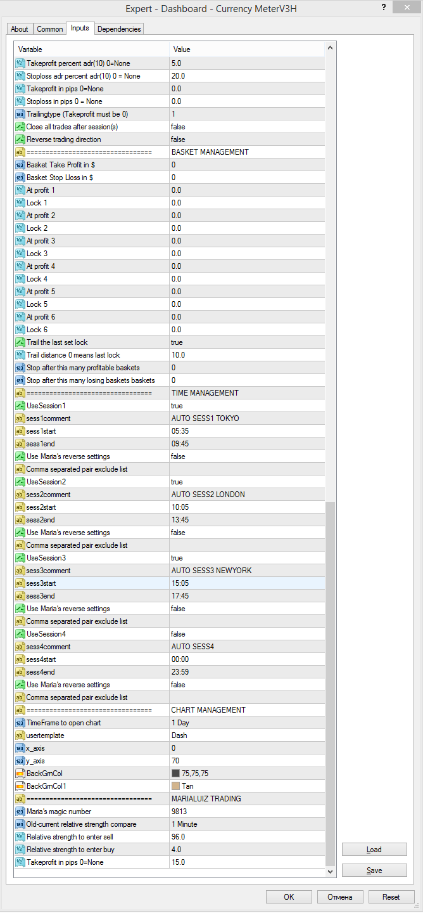Toggle Maria's reverse settings under sess4end
Screen dimensions: 423x913
click(x=246, y=685)
